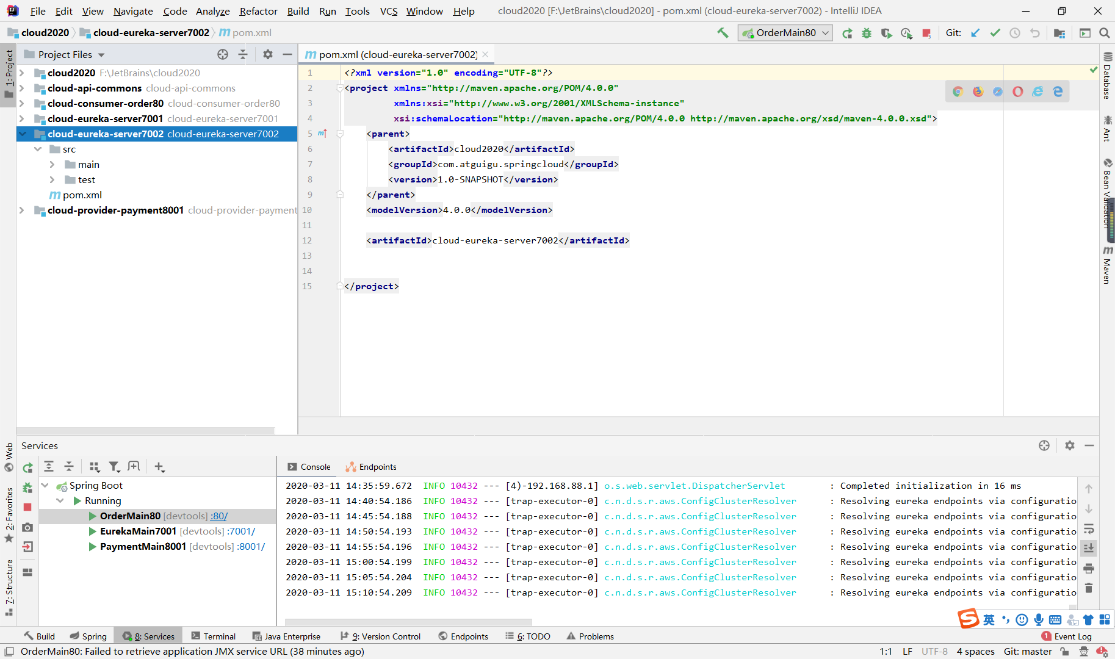Viewport: 1115px width, 659px height.
Task: Click the Debug bug icon in top toolbar
Action: point(867,33)
